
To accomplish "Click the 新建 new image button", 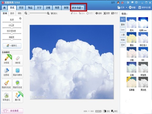I will [132, 8].
